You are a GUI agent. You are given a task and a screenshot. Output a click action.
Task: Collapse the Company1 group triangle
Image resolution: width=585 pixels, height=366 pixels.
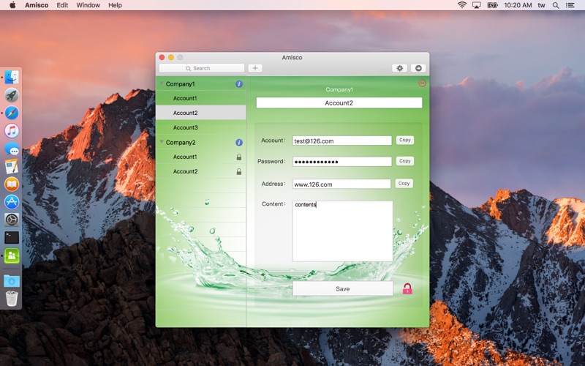162,83
